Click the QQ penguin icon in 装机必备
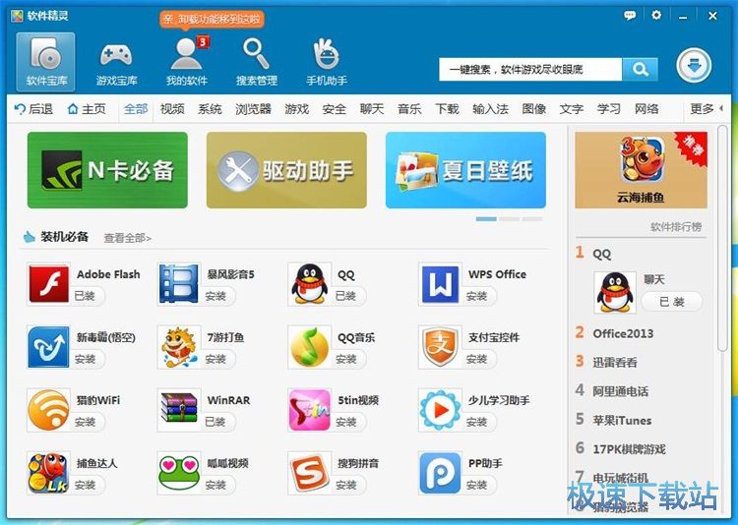This screenshot has width=738, height=525. coord(309,284)
